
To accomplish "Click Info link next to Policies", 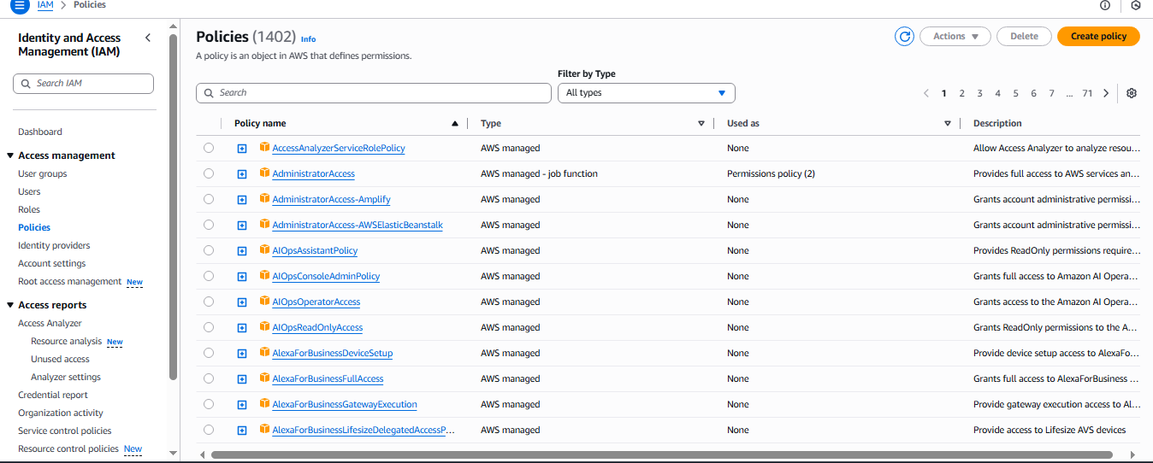I will 308,39.
